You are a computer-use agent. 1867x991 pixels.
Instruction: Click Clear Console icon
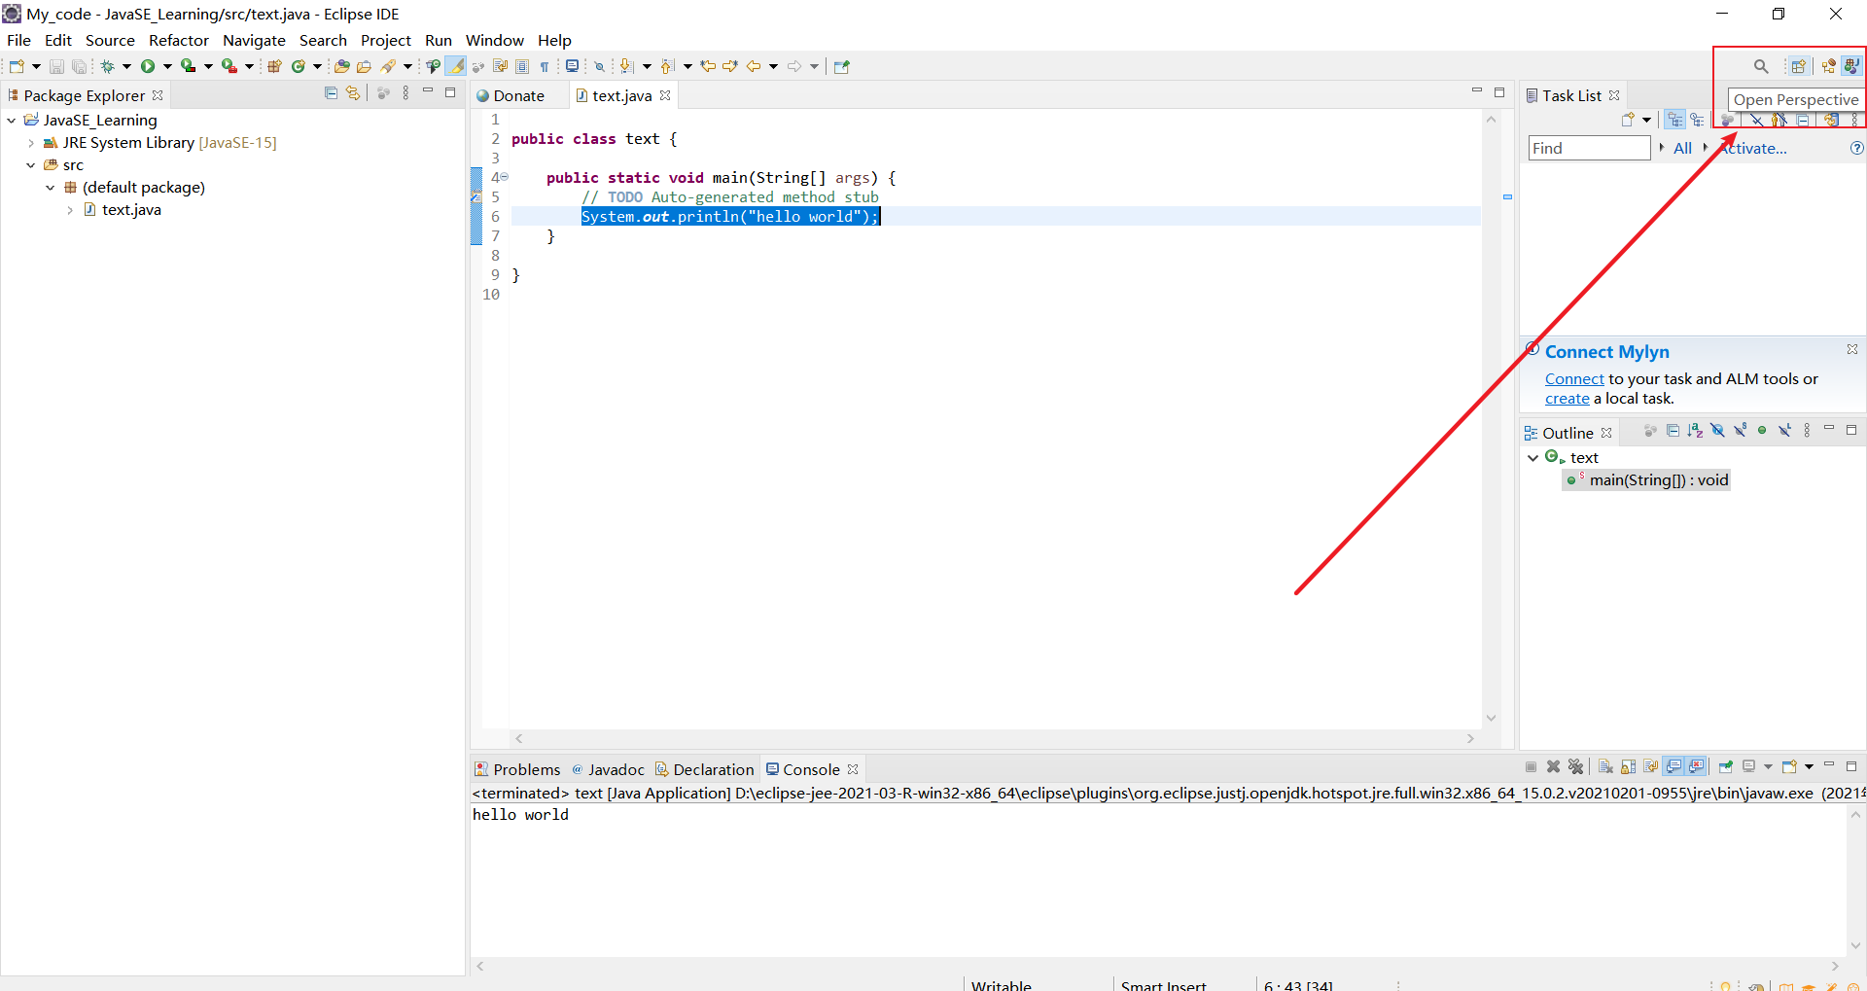[x=1605, y=766]
